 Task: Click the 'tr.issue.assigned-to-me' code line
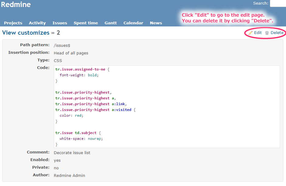pos(82,69)
